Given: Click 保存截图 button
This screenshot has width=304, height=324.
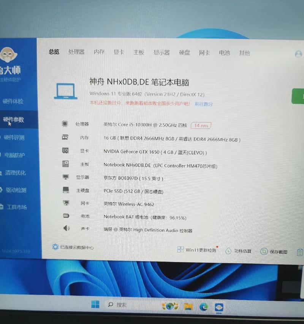Looking at the screenshot, I should point(274,252).
